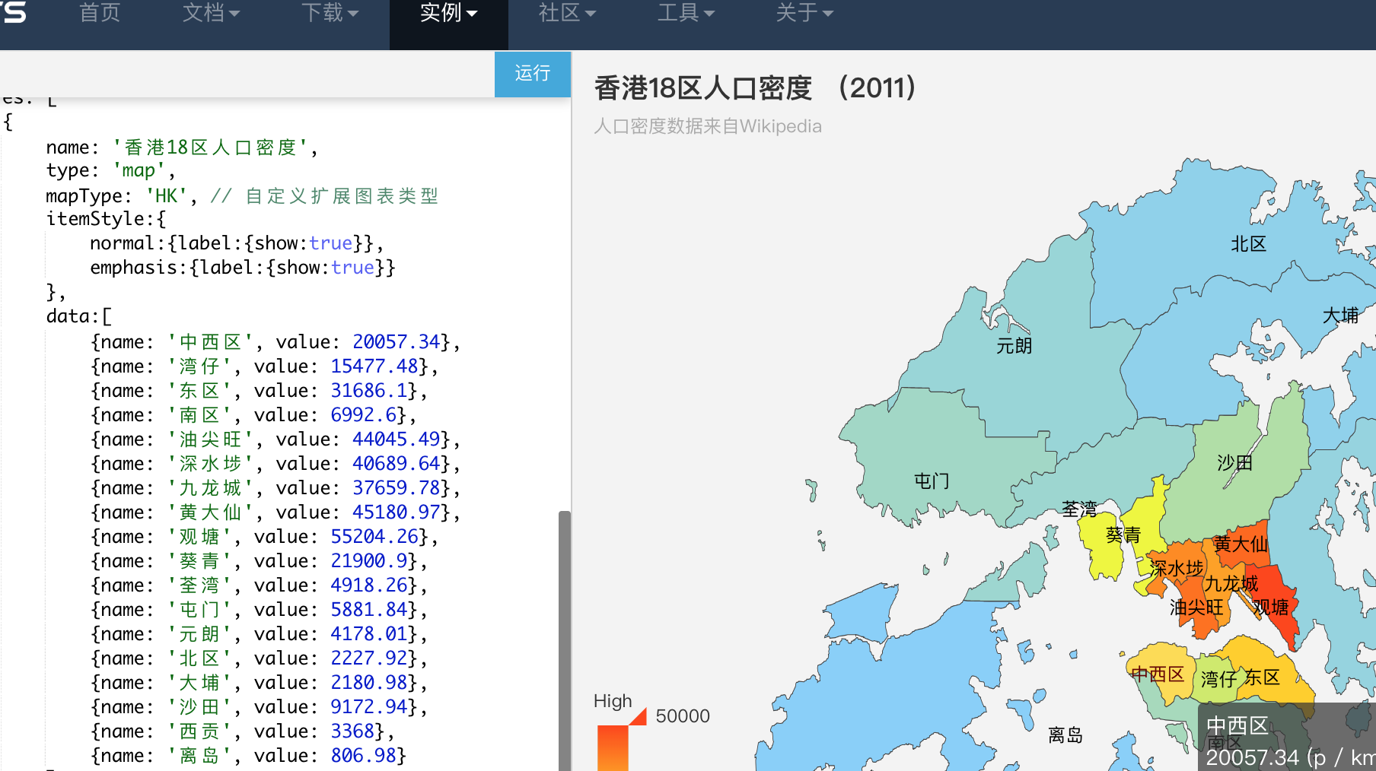Image resolution: width=1376 pixels, height=771 pixels.
Task: Select the 元朗 region on the map
Action: pos(1012,346)
